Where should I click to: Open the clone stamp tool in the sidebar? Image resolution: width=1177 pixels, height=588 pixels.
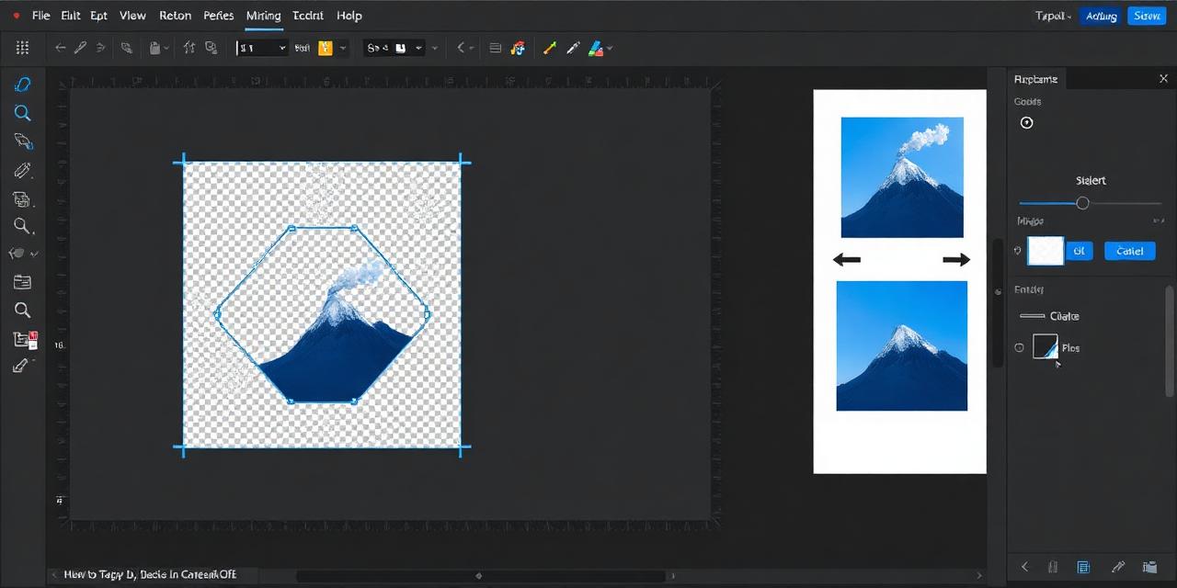click(x=22, y=199)
